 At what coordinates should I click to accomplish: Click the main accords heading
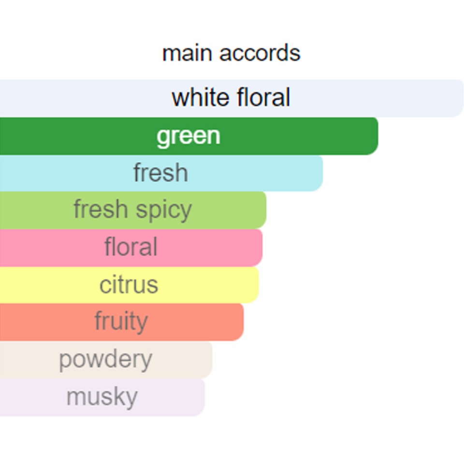click(x=232, y=53)
